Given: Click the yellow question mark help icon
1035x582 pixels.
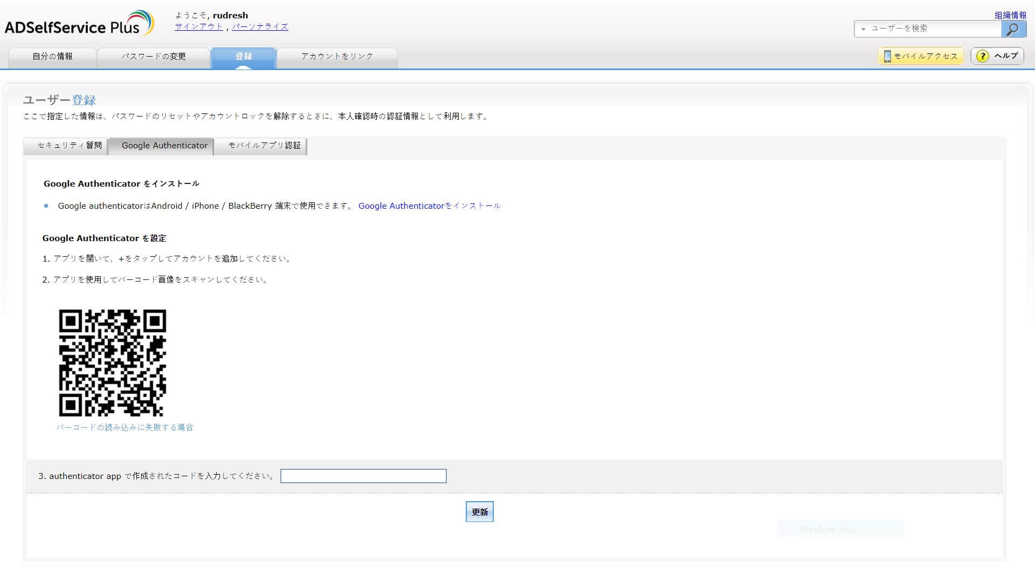Looking at the screenshot, I should click(982, 56).
